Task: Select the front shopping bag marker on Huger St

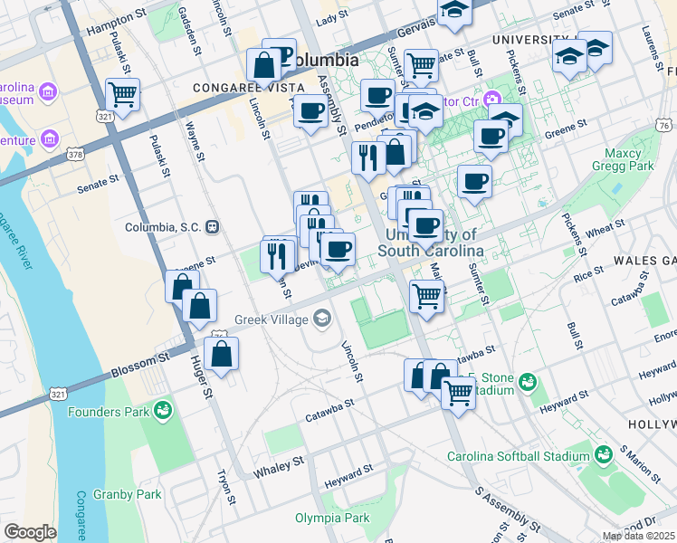Action: [x=199, y=305]
